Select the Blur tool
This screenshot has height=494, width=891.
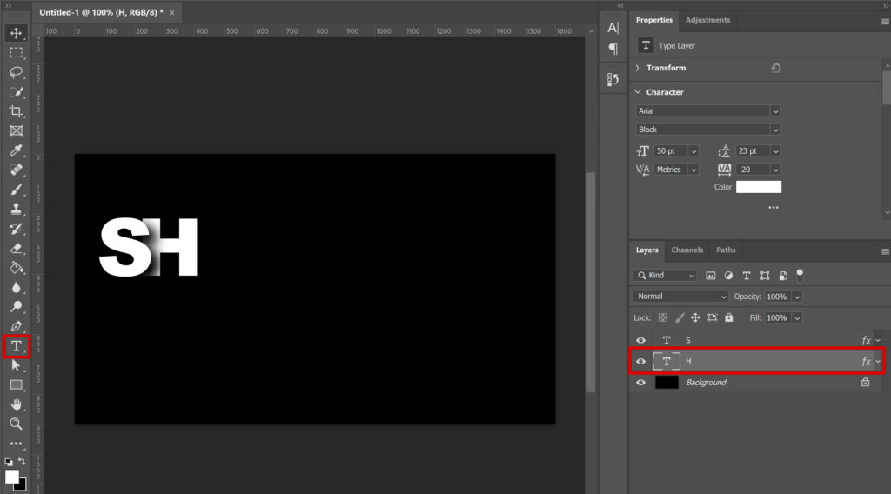(x=16, y=287)
